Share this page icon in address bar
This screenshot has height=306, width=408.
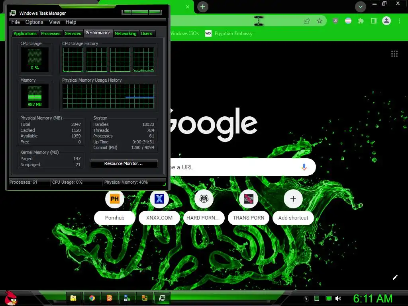click(307, 21)
